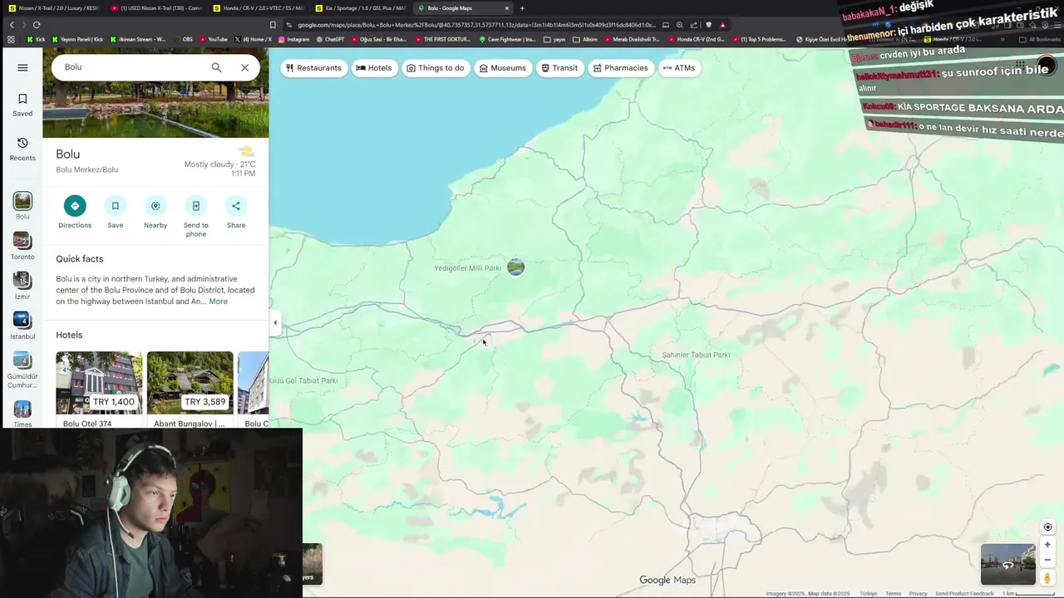The width and height of the screenshot is (1064, 598).
Task: Clear the Bolu search with X
Action: [244, 67]
